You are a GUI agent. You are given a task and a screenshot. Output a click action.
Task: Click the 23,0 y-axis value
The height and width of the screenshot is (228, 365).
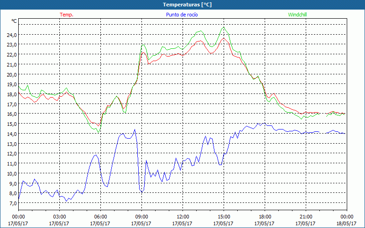click(x=12, y=45)
